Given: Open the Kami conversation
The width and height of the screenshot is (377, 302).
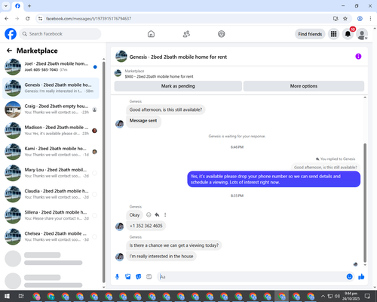Looking at the screenshot, I should tap(51, 152).
